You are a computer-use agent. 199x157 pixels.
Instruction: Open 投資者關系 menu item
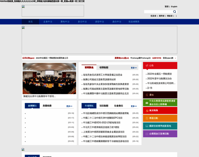point(134,22)
